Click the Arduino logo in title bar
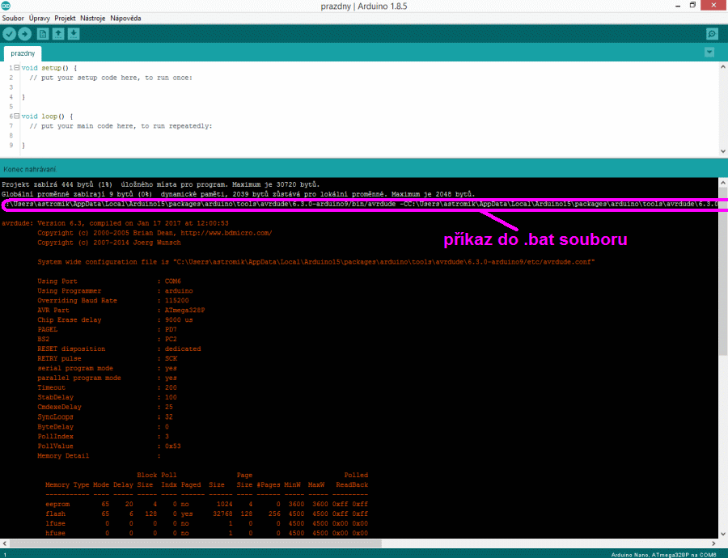 7,6
